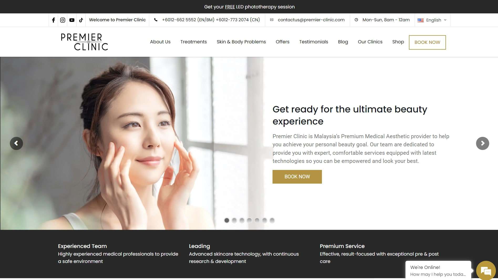Open the Facebook social icon

(53, 20)
